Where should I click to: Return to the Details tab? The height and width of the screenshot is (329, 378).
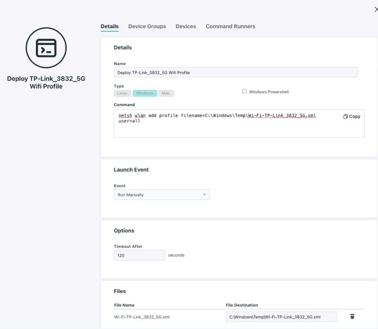110,26
